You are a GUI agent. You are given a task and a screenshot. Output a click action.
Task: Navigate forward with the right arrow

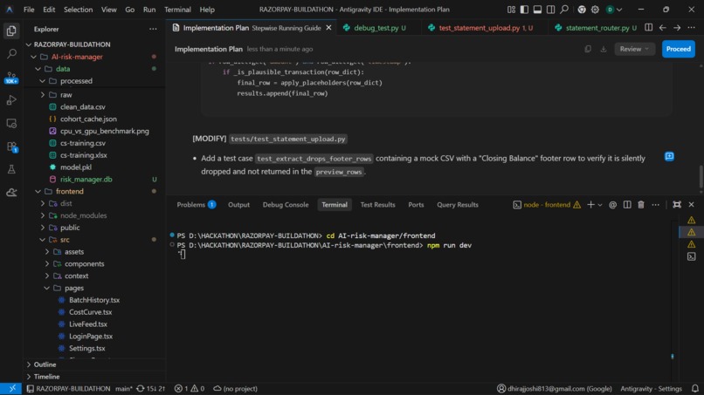(677, 28)
